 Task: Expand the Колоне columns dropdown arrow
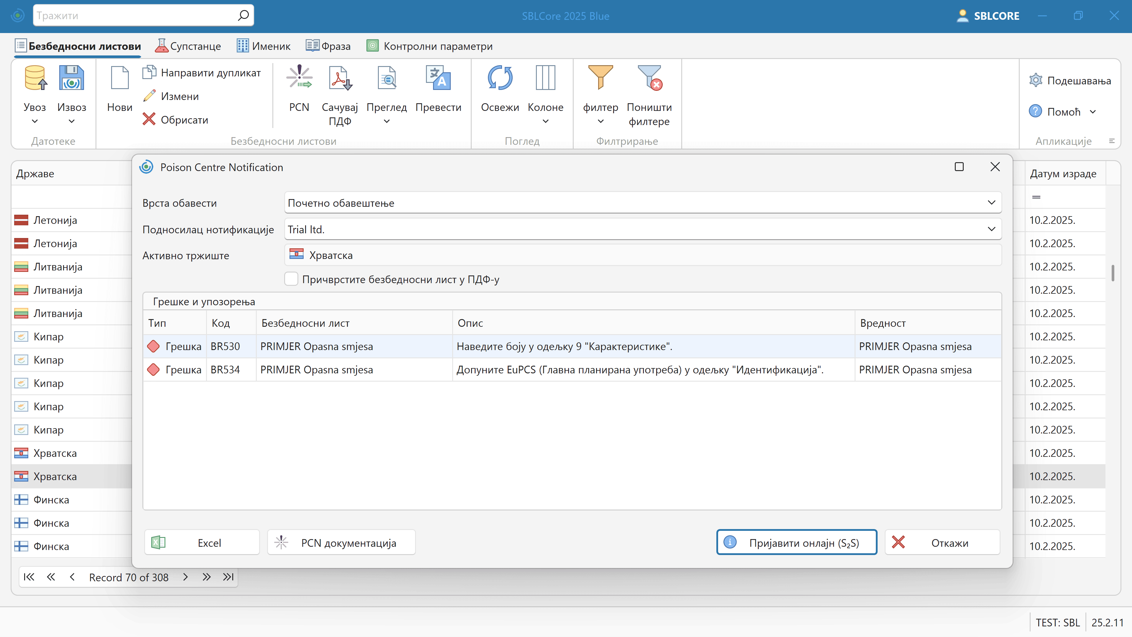coord(545,121)
